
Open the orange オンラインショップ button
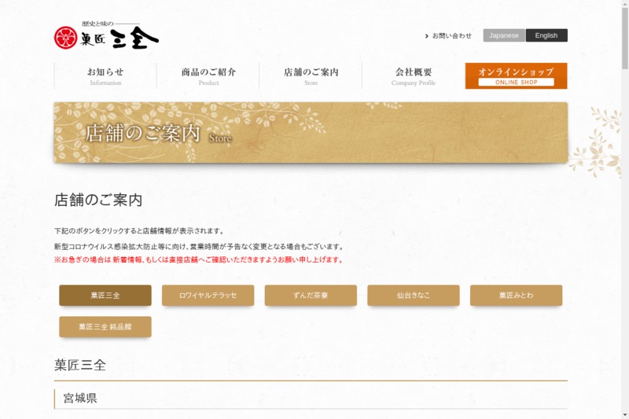click(x=516, y=75)
